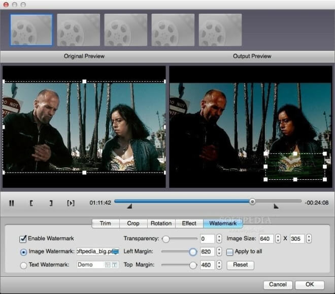The width and height of the screenshot is (335, 294).
Task: Click the Left Margin value stepper
Action: click(219, 252)
